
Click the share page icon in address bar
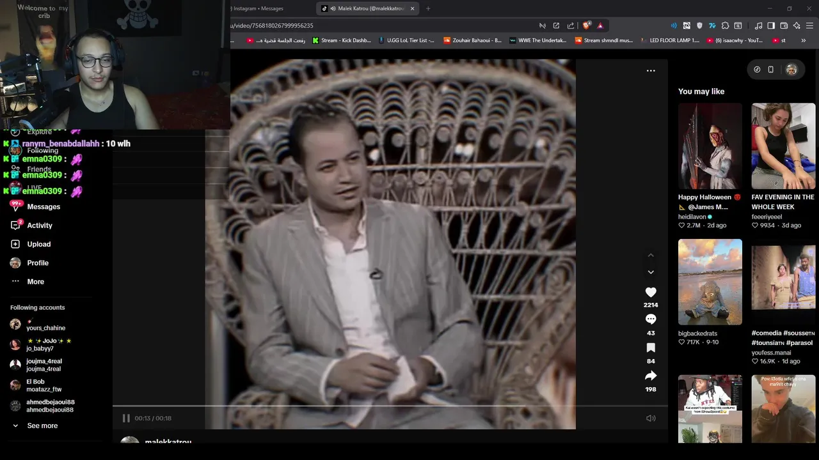pyautogui.click(x=571, y=26)
